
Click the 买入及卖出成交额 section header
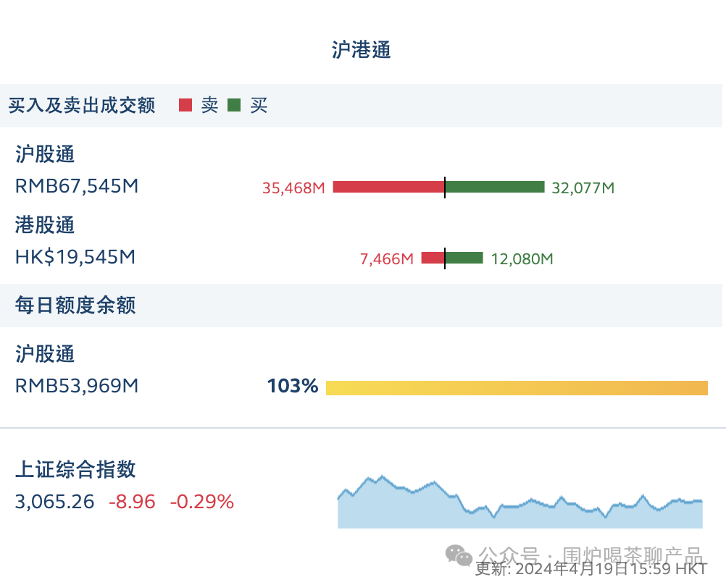[81, 106]
